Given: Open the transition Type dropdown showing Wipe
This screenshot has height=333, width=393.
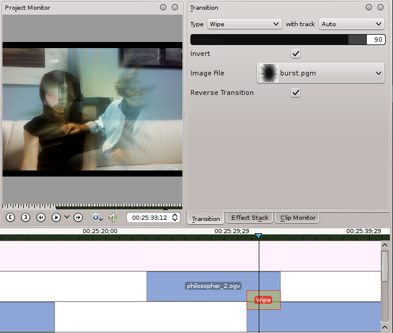Looking at the screenshot, I should click(x=243, y=24).
